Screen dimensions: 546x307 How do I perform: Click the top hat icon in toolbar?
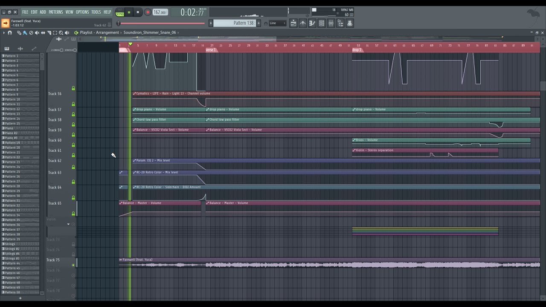(350, 23)
